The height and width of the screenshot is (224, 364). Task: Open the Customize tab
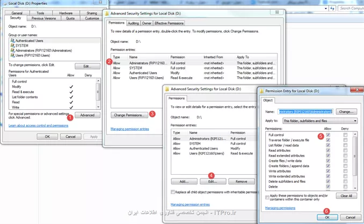92,18
